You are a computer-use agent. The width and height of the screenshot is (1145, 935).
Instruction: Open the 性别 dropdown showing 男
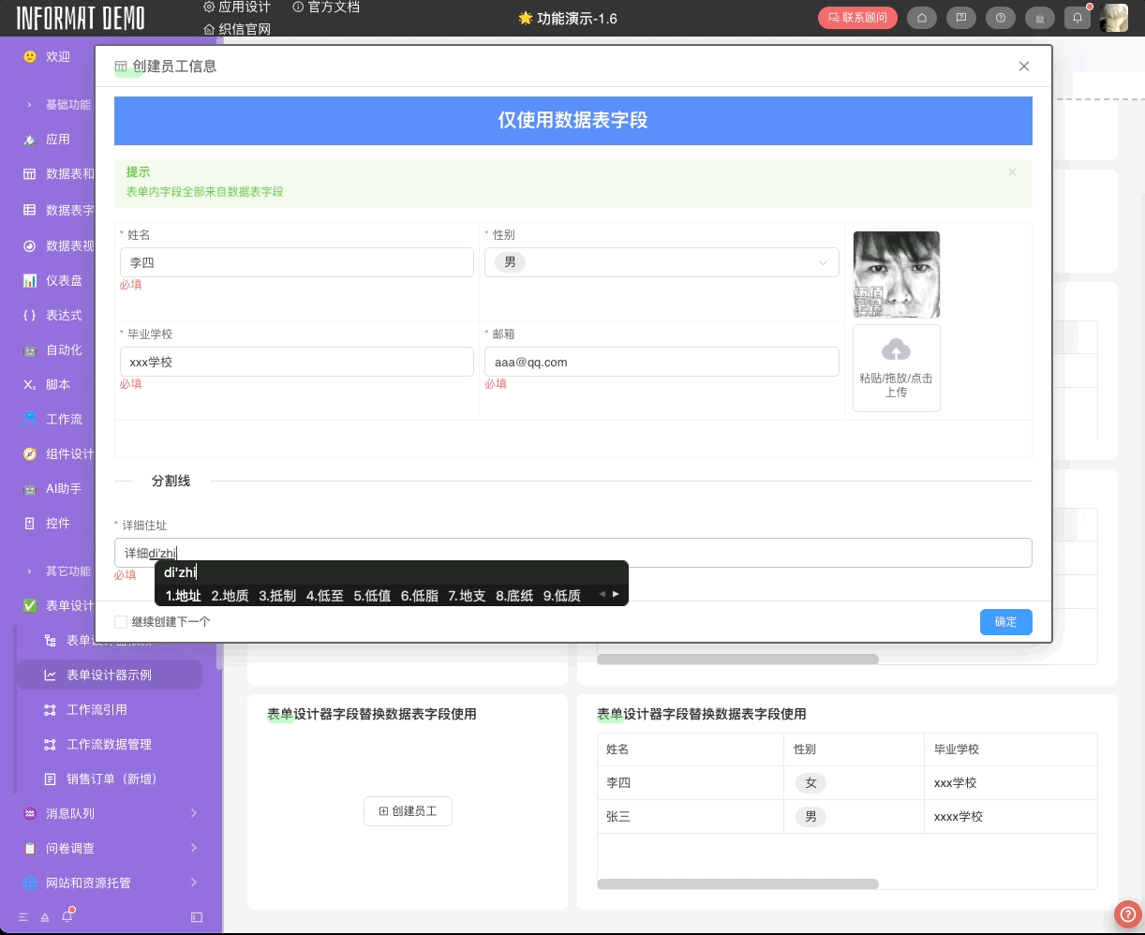662,262
